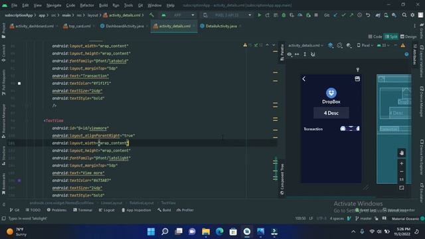Image resolution: width=425 pixels, height=239 pixels.
Task: Open the Refactor menu
Action: [87, 5]
